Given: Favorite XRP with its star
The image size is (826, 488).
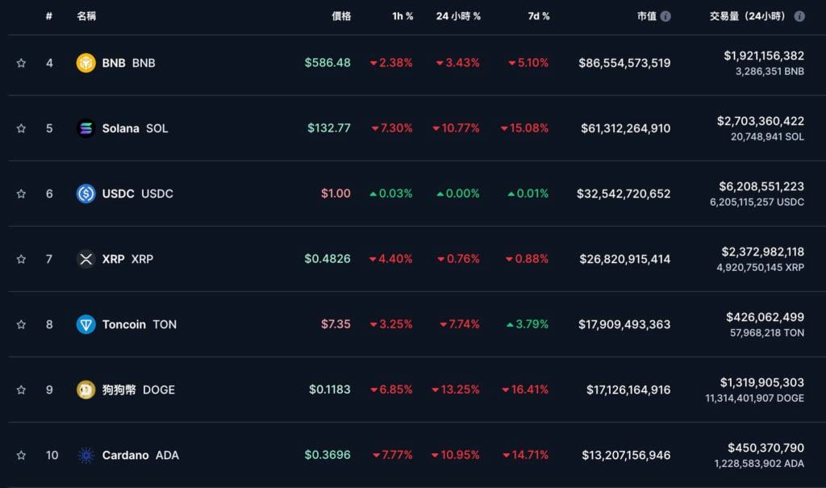Looking at the screenshot, I should 21,259.
